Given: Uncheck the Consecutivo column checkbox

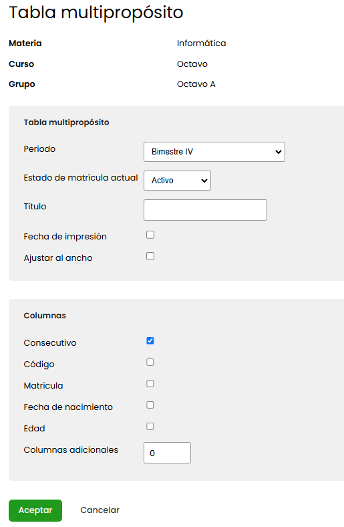Looking at the screenshot, I should coord(150,341).
